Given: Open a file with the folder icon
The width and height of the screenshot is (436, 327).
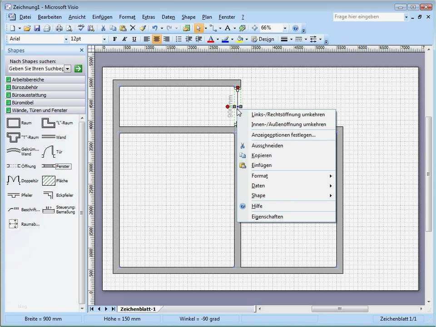Looking at the screenshot, I should [x=27, y=28].
